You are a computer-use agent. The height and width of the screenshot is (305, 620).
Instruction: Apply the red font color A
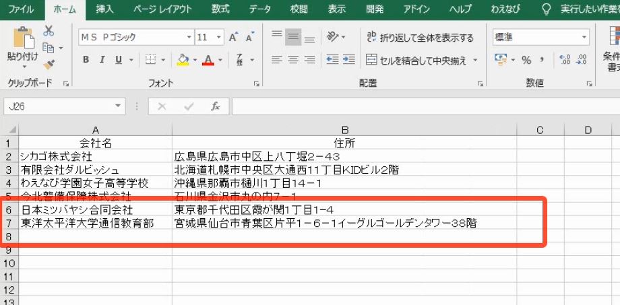208,60
